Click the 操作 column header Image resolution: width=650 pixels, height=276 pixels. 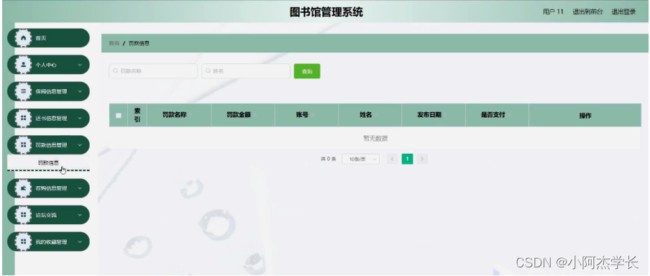click(585, 116)
